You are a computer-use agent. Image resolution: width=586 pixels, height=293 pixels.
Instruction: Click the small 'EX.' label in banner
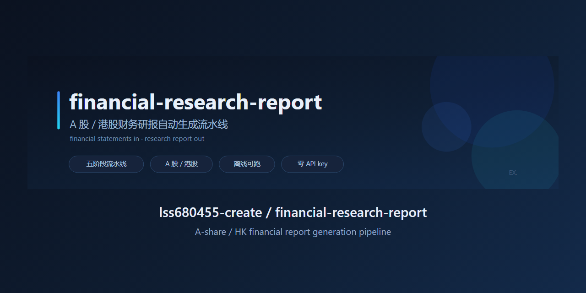pyautogui.click(x=513, y=173)
